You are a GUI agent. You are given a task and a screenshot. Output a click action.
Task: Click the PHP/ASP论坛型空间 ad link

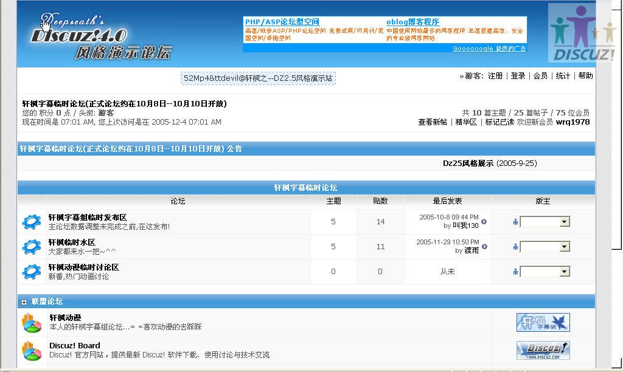282,22
